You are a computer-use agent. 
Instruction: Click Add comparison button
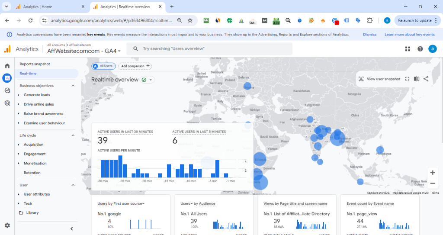tap(135, 66)
